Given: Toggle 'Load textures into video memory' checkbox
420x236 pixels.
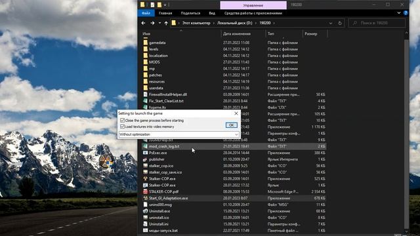Looking at the screenshot, I should pos(123,127).
